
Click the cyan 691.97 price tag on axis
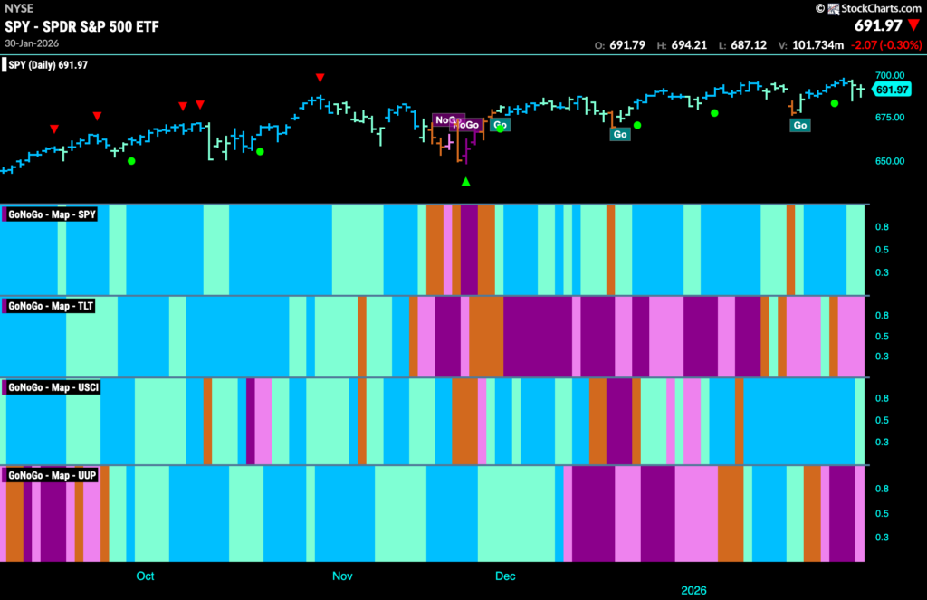click(892, 90)
